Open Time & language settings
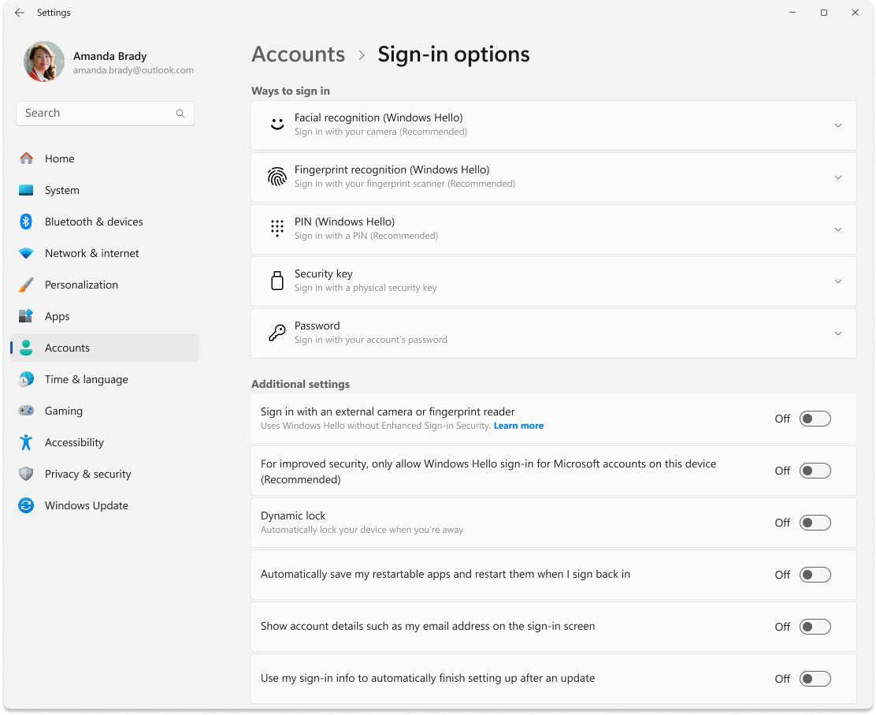876x715 pixels. 86,379
